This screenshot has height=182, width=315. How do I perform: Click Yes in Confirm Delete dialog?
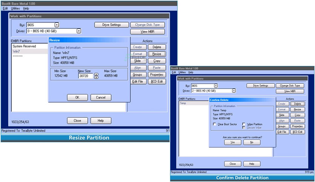(x=232, y=142)
